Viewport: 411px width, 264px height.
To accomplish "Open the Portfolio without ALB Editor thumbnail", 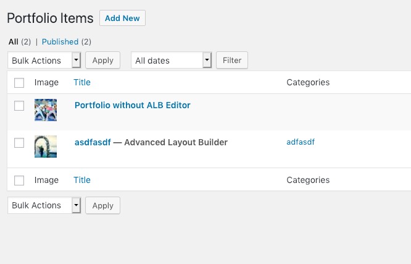I will click(x=46, y=110).
